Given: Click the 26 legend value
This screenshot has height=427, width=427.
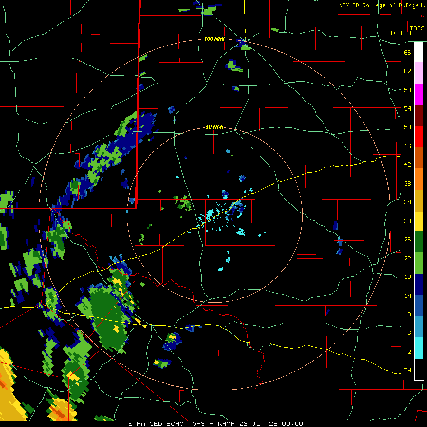Looking at the screenshot, I should click(x=408, y=240).
